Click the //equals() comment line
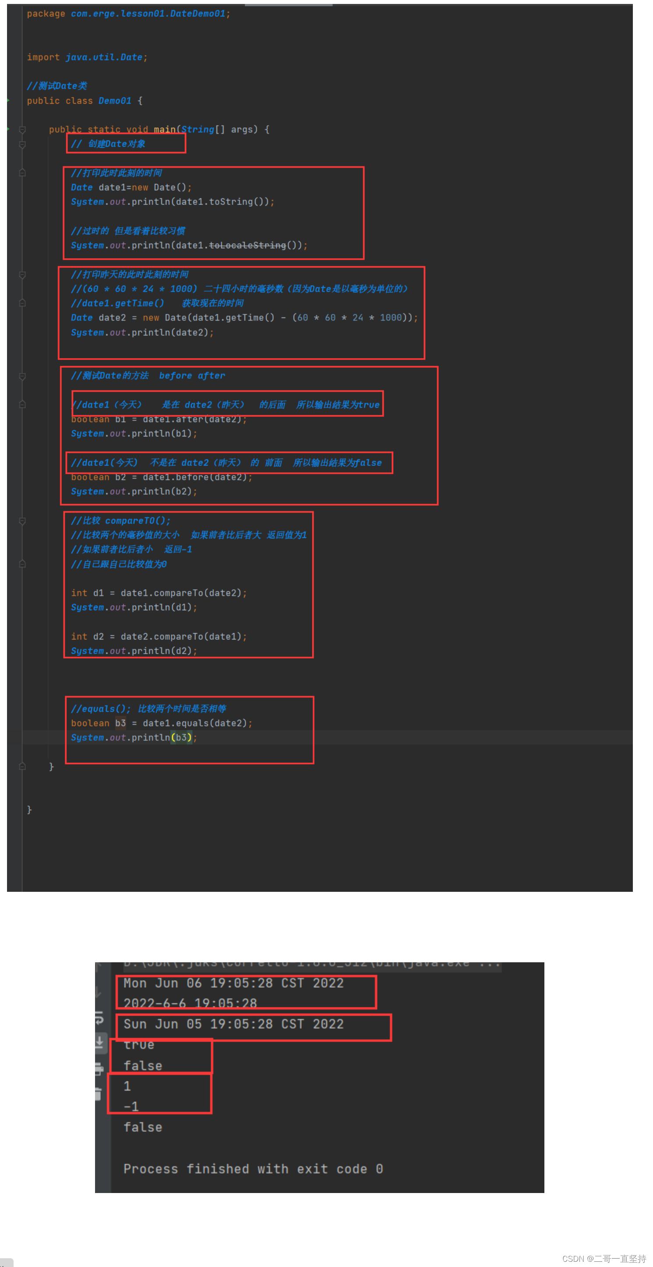 (148, 709)
